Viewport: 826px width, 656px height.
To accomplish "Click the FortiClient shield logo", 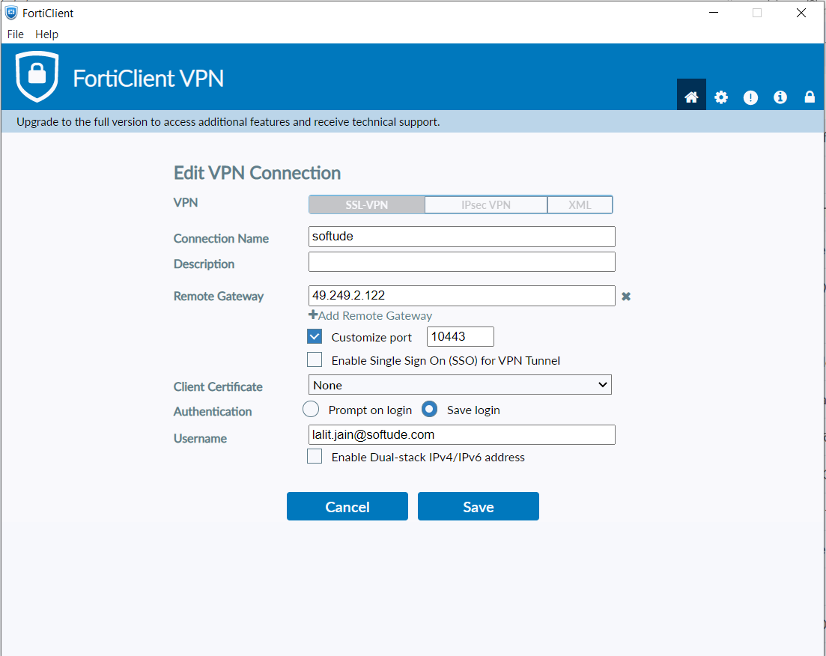I will click(x=37, y=76).
